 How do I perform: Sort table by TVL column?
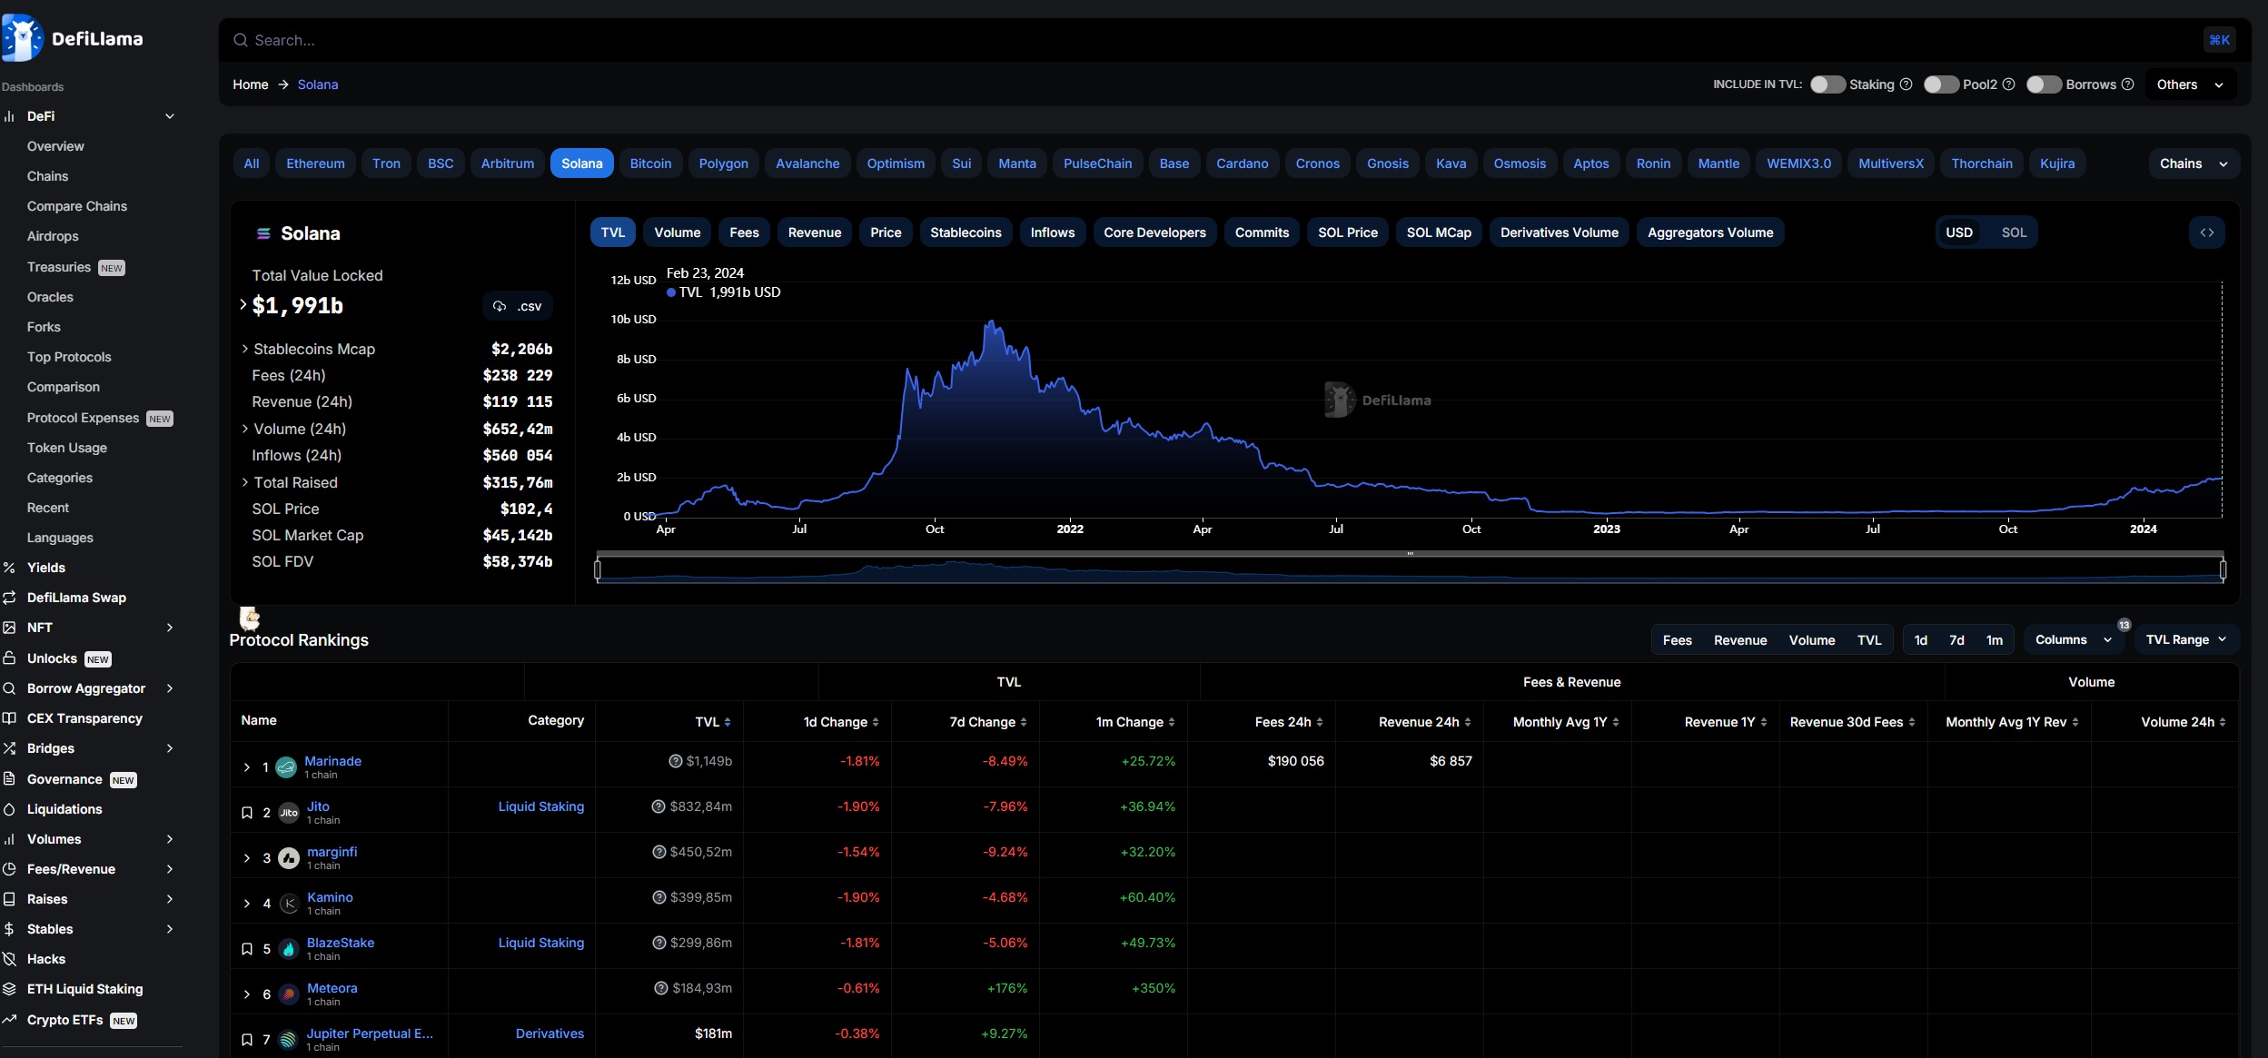(x=713, y=722)
